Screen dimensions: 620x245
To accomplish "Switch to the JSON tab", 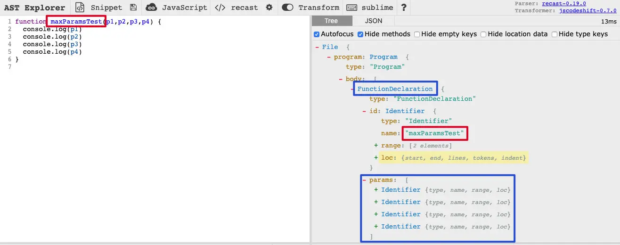I will click(x=374, y=21).
